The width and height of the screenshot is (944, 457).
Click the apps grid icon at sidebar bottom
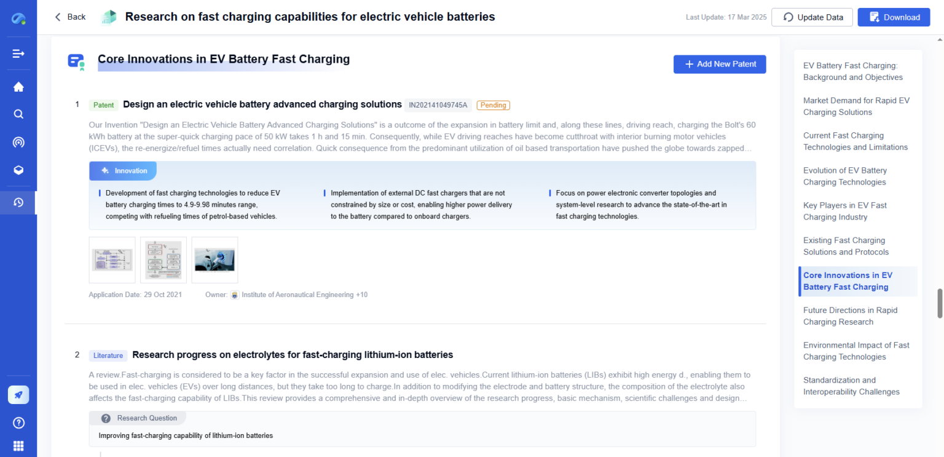18,445
